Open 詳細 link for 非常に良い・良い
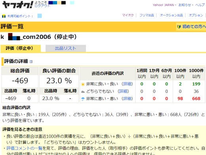 coord(127,84)
